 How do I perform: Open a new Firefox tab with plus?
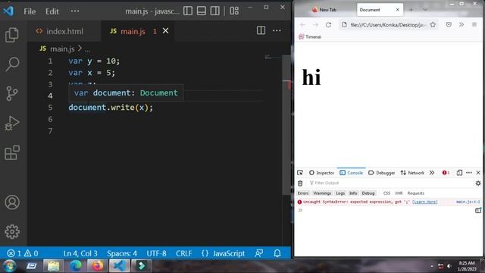pyautogui.click(x=411, y=10)
